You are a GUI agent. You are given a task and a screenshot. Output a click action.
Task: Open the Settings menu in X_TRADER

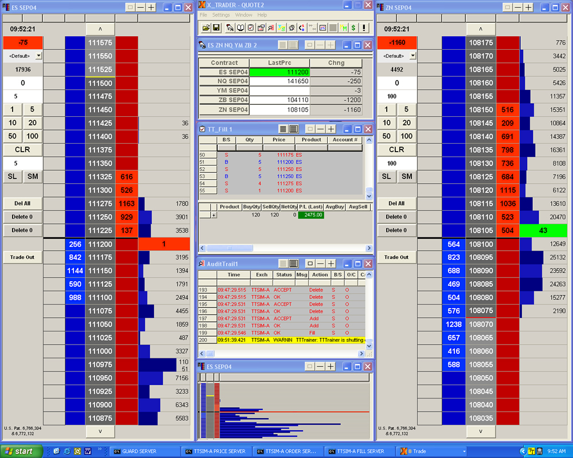point(221,15)
